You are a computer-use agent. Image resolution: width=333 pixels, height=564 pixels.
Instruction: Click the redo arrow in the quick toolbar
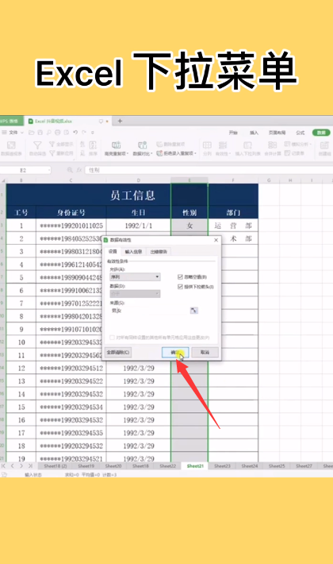[x=84, y=133]
